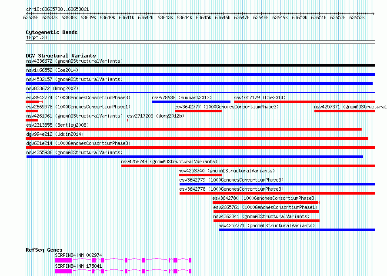Viewport: 387px width, 276px height.
Task: Click the nsv4258749 red variant bar
Action: click(248, 166)
